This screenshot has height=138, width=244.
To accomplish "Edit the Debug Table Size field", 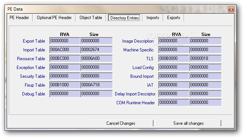I will point(96,94).
